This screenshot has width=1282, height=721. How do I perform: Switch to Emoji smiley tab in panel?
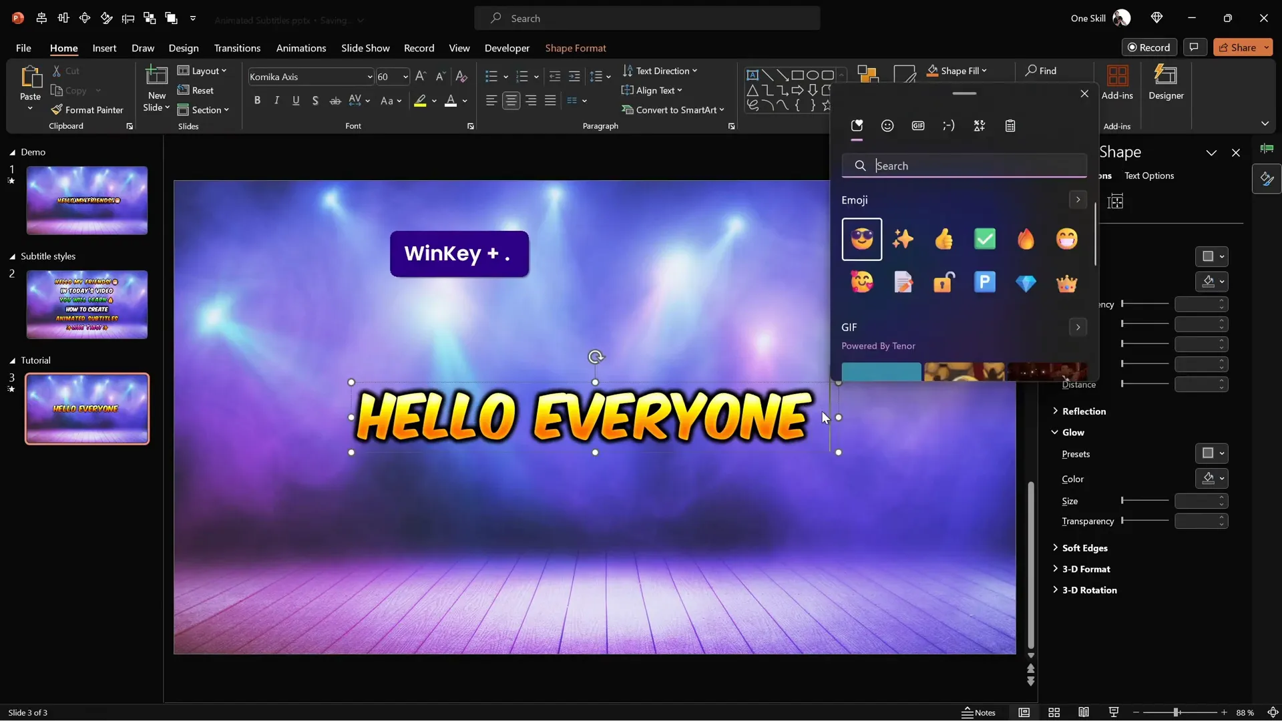coord(887,126)
